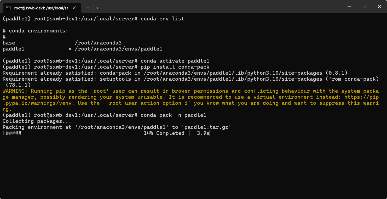Click the 'paddle1.tar.gz' output filename

208,127
